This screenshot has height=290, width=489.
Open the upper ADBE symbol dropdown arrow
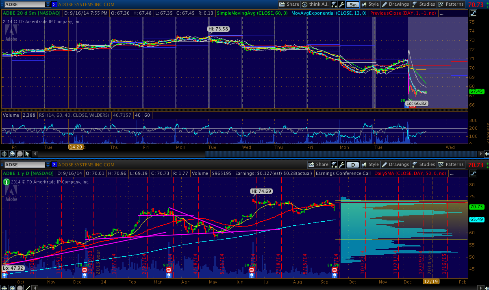(48, 4)
